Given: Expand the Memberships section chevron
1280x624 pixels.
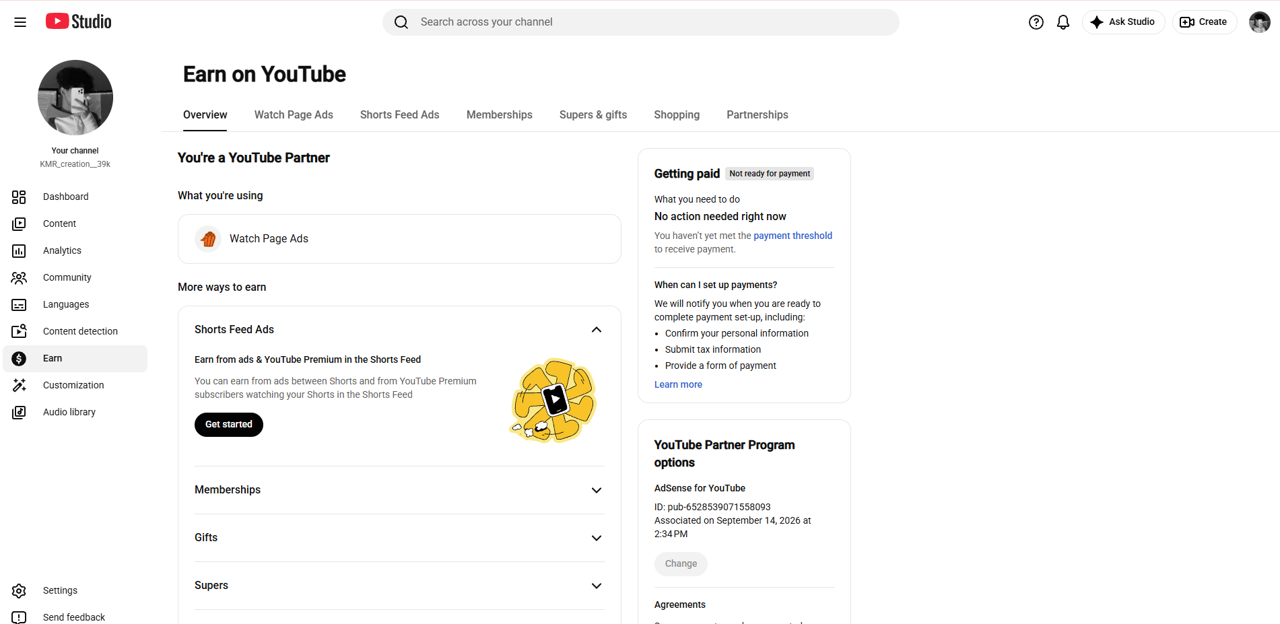Looking at the screenshot, I should point(597,490).
